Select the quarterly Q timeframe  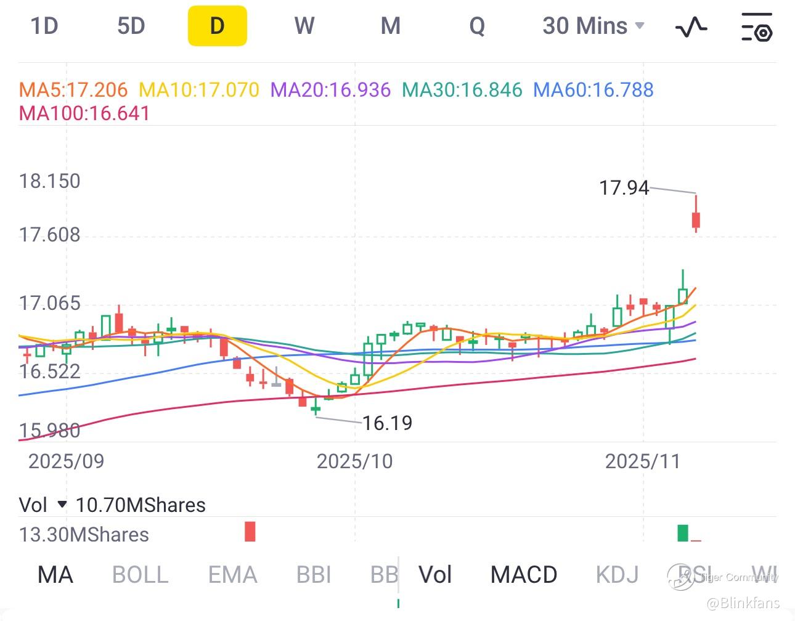tap(477, 26)
